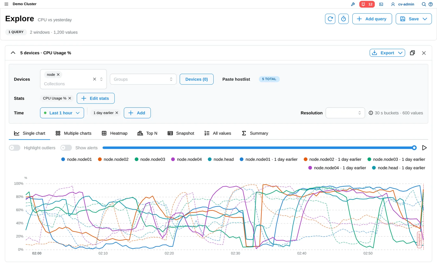Open the terminal console icon
The image size is (437, 273).
(381, 4)
